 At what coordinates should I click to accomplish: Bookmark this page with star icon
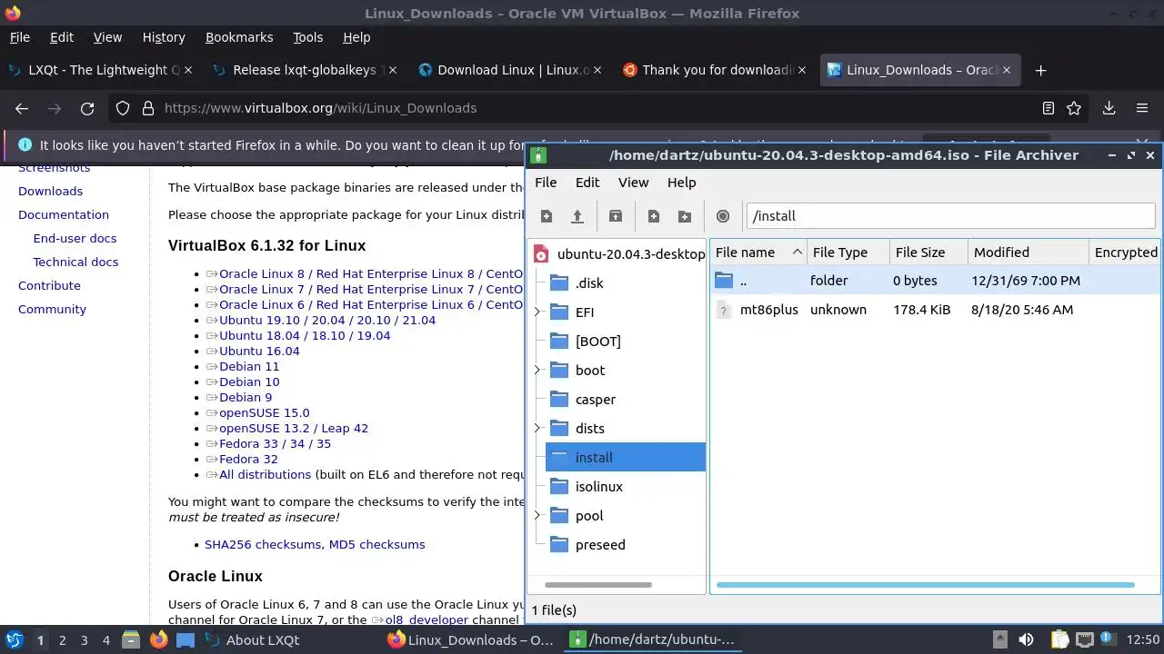[1074, 108]
